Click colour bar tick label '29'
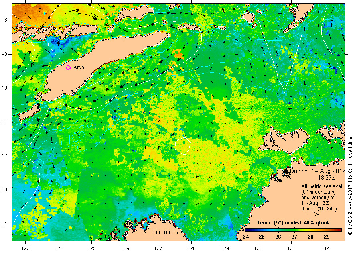 click(327, 237)
